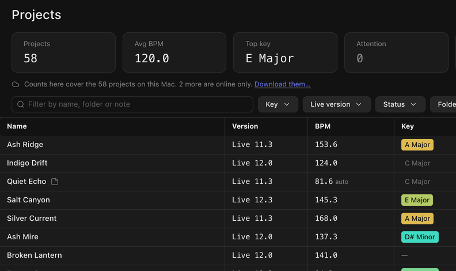The height and width of the screenshot is (271, 456).
Task: Focus the Filter by name, folder or note field
Action: [x=132, y=104]
